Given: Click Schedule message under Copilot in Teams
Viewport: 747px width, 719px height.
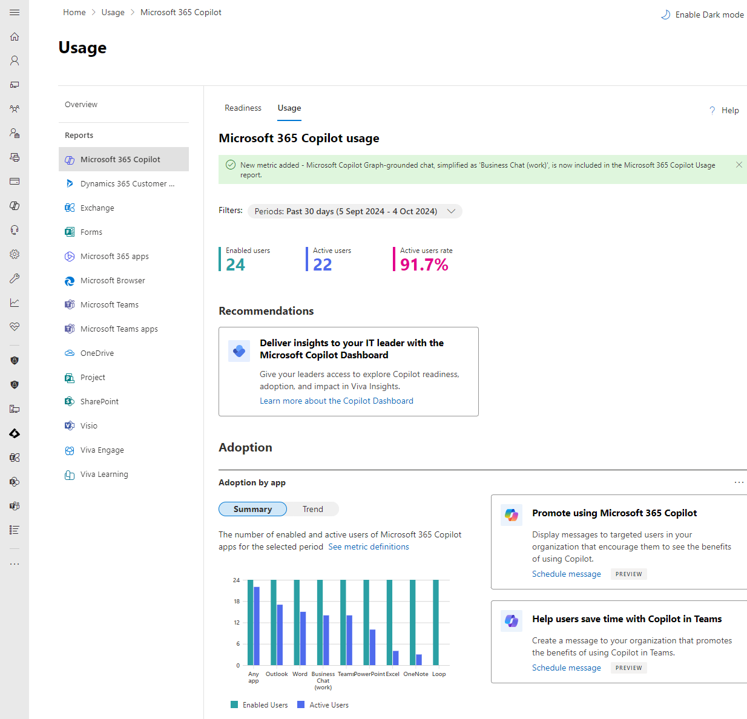Looking at the screenshot, I should [x=567, y=668].
